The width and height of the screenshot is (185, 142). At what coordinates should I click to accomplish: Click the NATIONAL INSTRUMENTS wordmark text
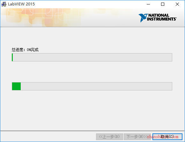tap(162, 17)
